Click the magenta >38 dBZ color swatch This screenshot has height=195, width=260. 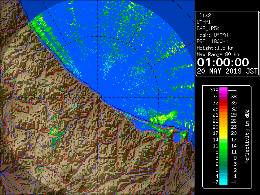coord(223,90)
